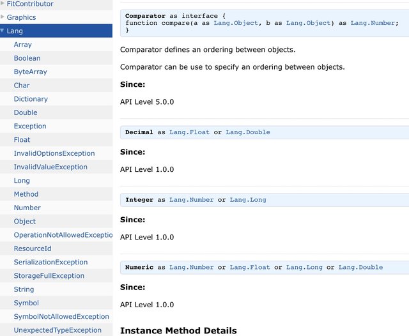This screenshot has width=409, height=336.
Task: Open InvalidValueException in sidebar
Action: (50, 167)
